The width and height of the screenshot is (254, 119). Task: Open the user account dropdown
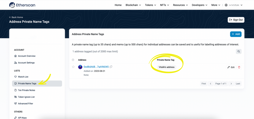(x=234, y=5)
